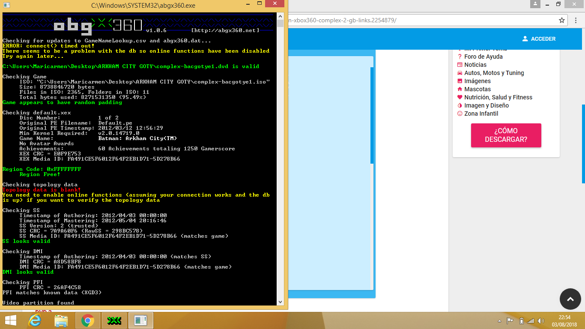Close the abgx360 console window

[274, 4]
